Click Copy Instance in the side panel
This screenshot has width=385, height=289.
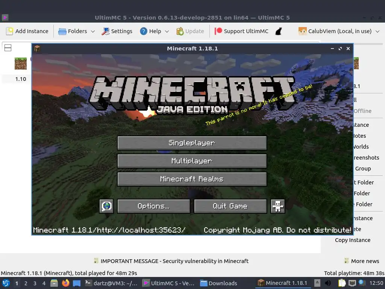tap(353, 240)
